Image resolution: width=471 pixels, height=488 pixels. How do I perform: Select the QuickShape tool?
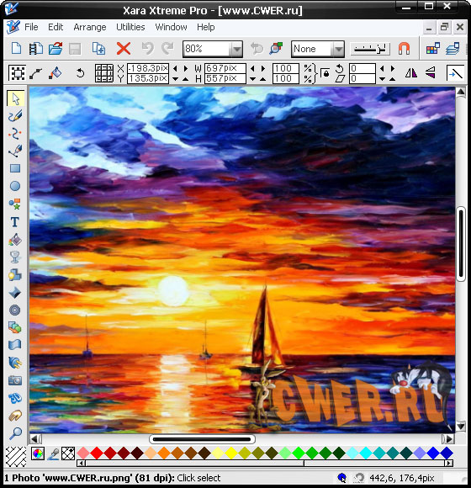(15, 204)
